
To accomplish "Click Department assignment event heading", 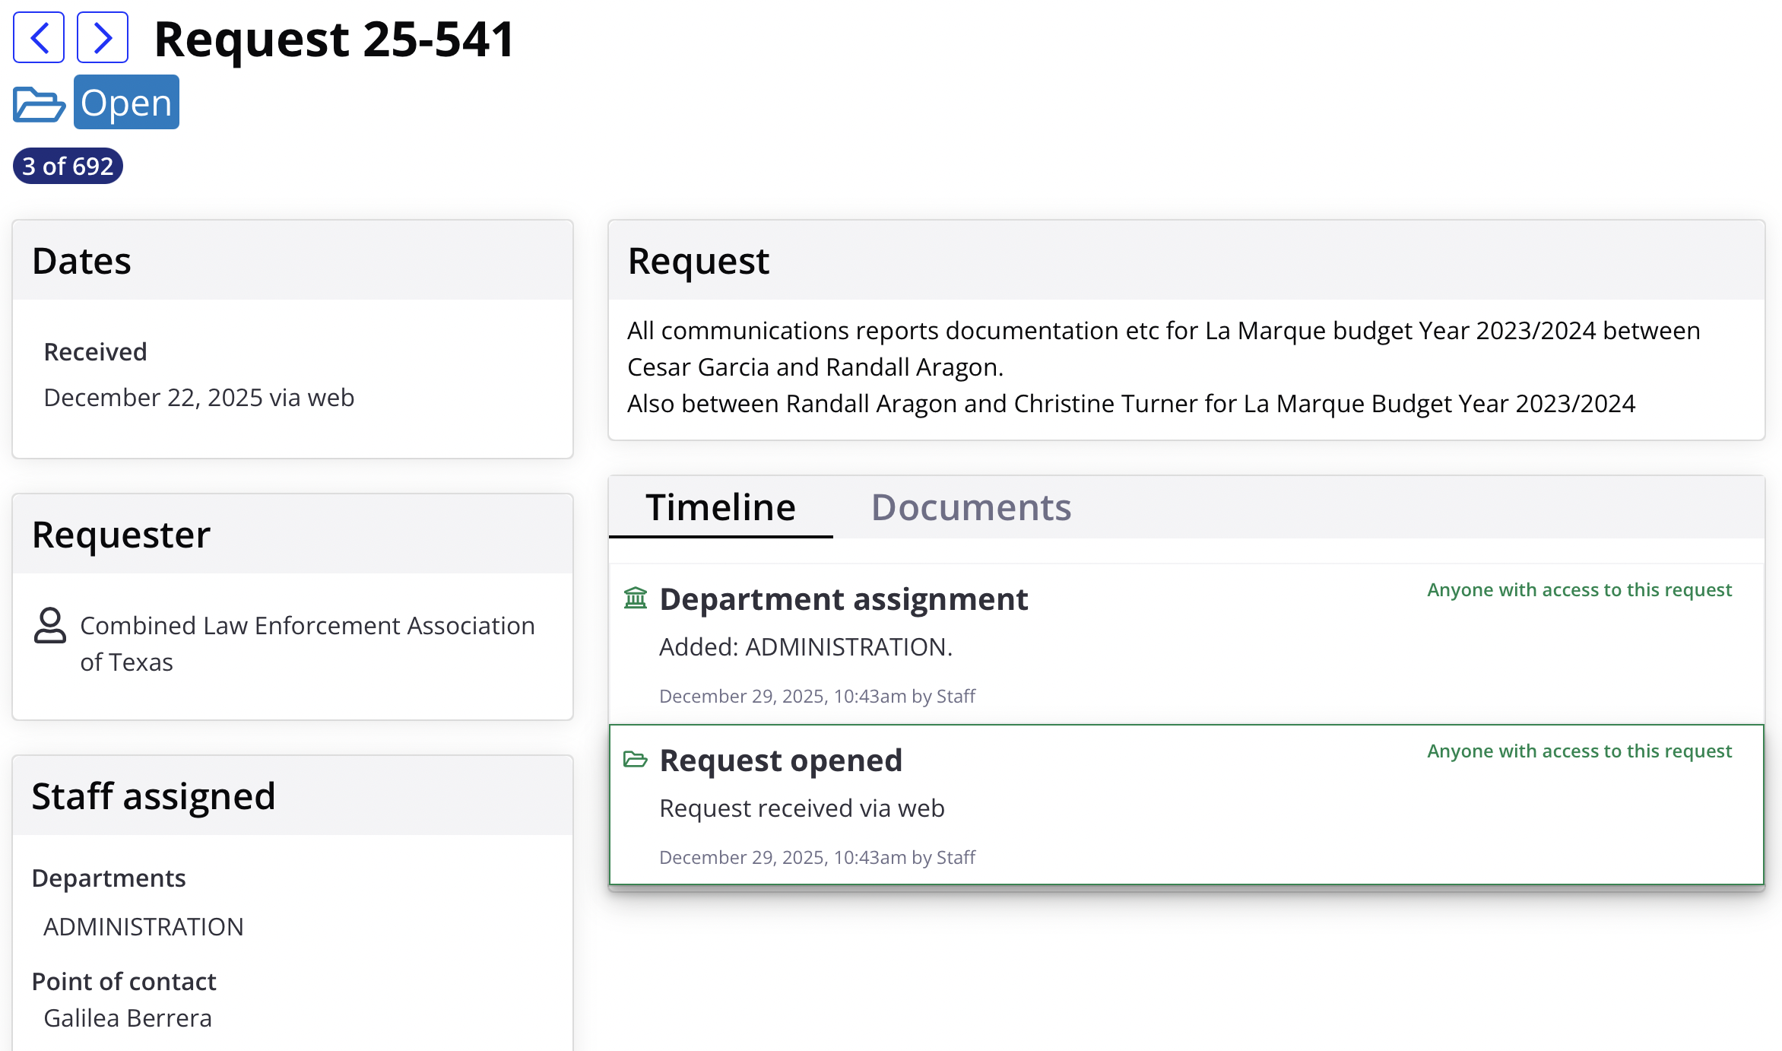I will 843,599.
